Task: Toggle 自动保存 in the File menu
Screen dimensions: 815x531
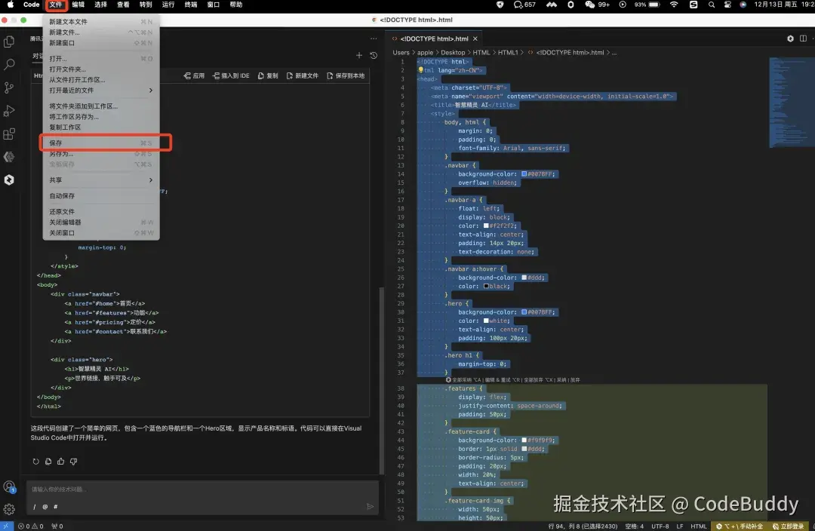Action: [101, 196]
